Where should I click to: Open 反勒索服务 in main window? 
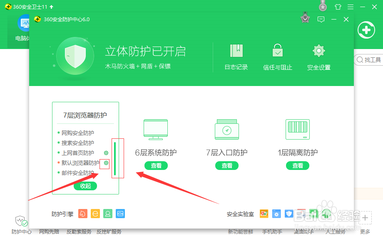79,231
